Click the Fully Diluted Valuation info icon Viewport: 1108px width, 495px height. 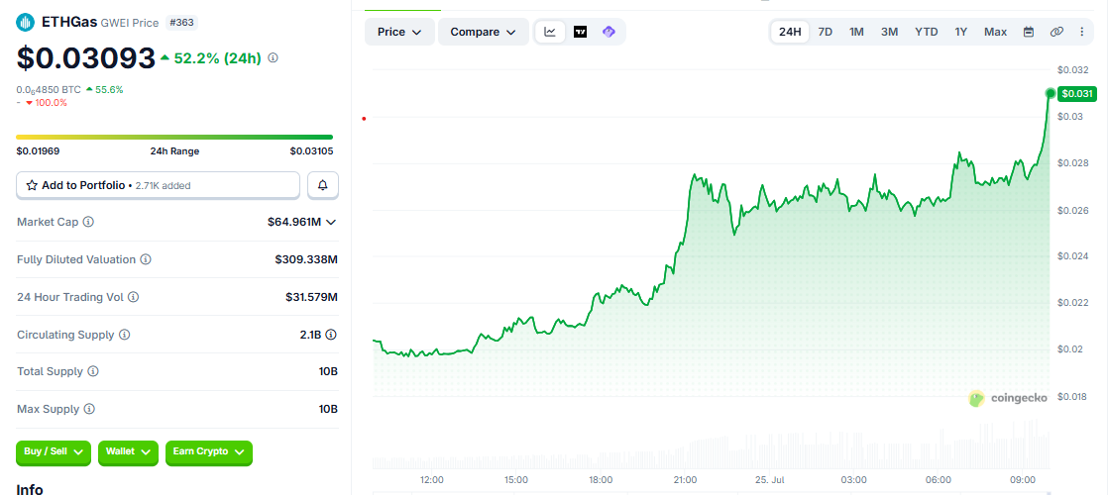[x=146, y=259]
